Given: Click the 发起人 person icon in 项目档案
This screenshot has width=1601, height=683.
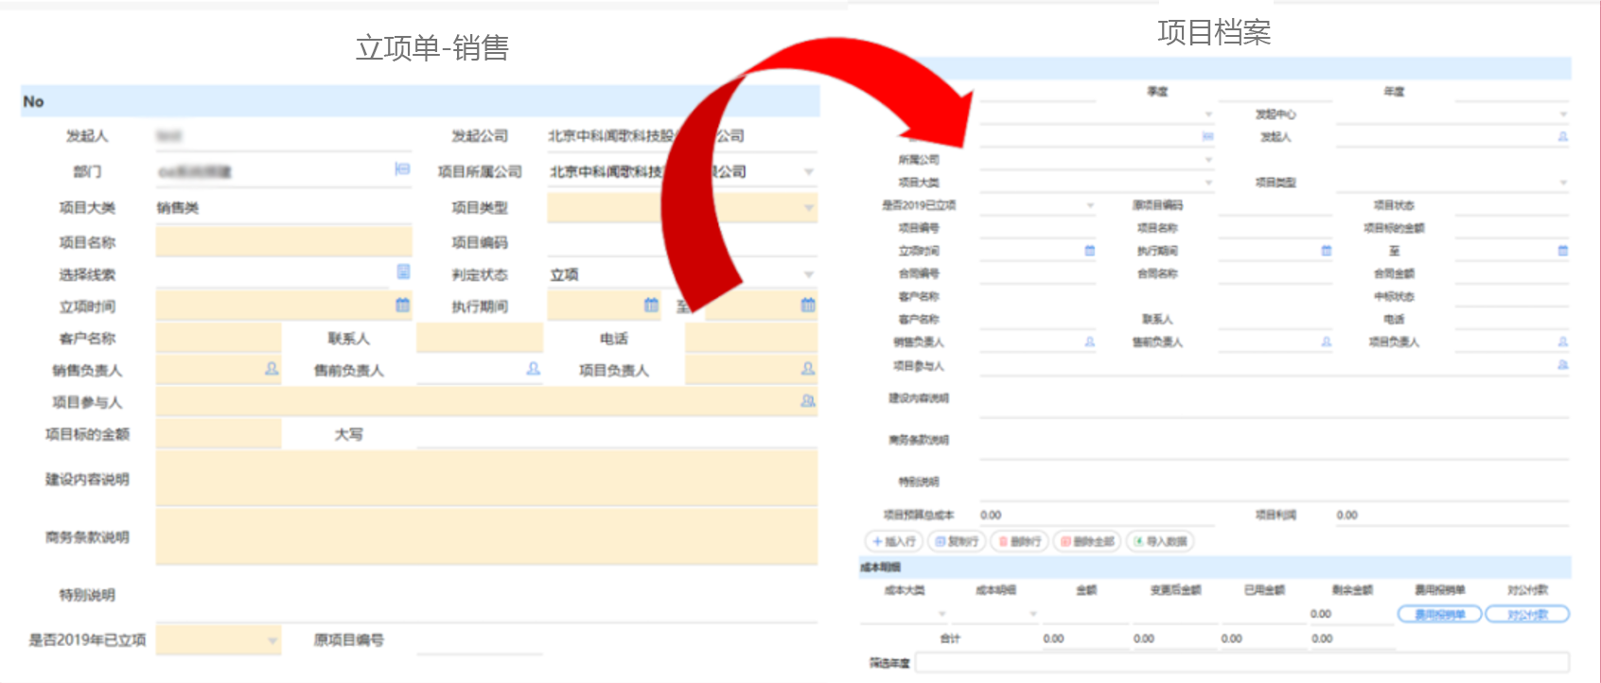Looking at the screenshot, I should coord(1562,137).
